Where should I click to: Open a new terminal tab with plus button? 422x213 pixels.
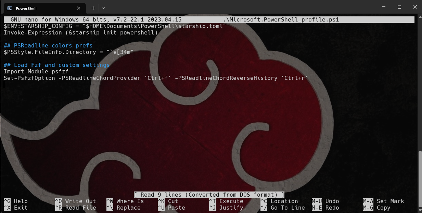point(93,8)
